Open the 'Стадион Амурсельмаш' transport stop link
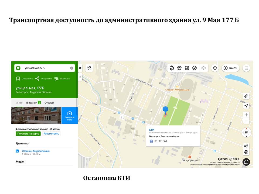 click(36, 151)
